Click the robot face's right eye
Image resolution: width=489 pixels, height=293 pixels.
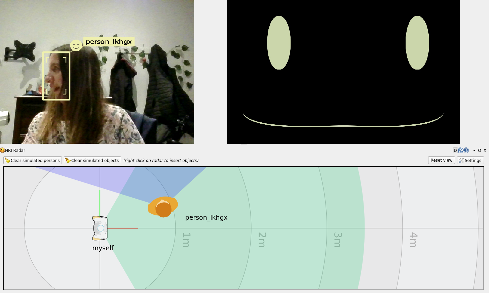coord(417,43)
